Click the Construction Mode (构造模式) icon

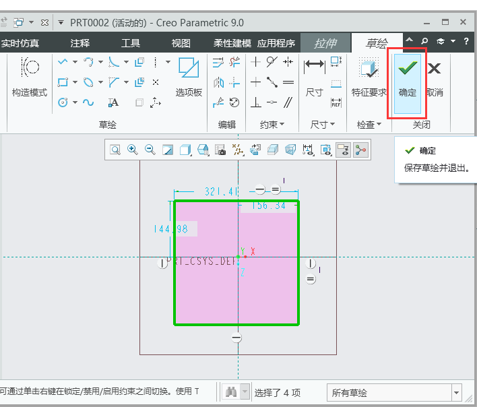[30, 67]
